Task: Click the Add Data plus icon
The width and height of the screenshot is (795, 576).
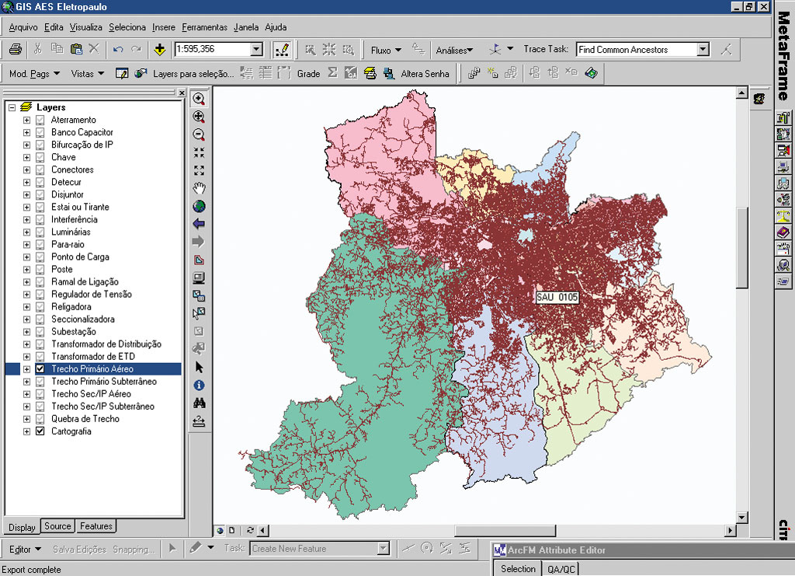Action: pyautogui.click(x=160, y=50)
